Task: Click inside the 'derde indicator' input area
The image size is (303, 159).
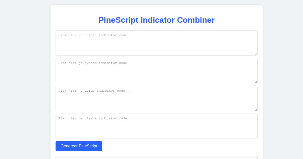Action: [157, 98]
